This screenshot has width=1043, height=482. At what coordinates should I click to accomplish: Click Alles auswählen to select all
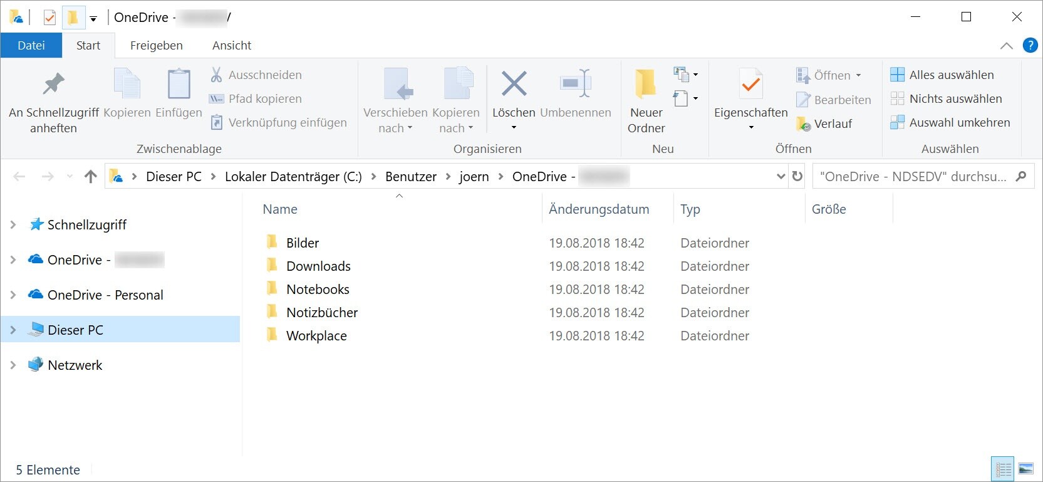pos(951,75)
